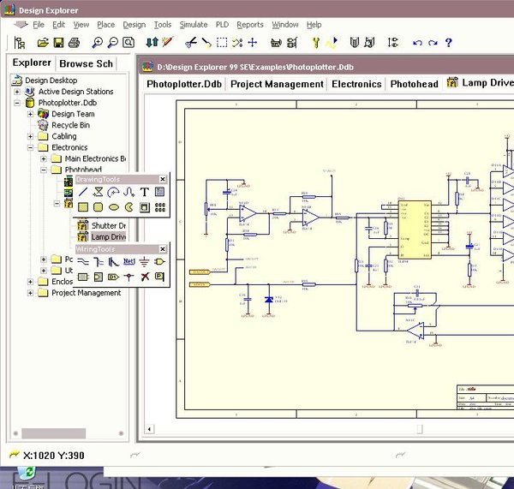Screen dimensions: 514x489
Task: Redo the last action
Action: coord(433,43)
